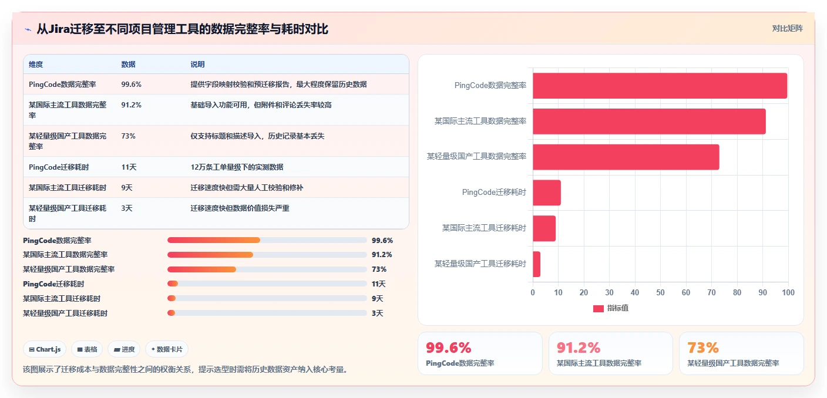The height and width of the screenshot is (398, 827).
Task: Click table value 91.2%
Action: (x=131, y=105)
